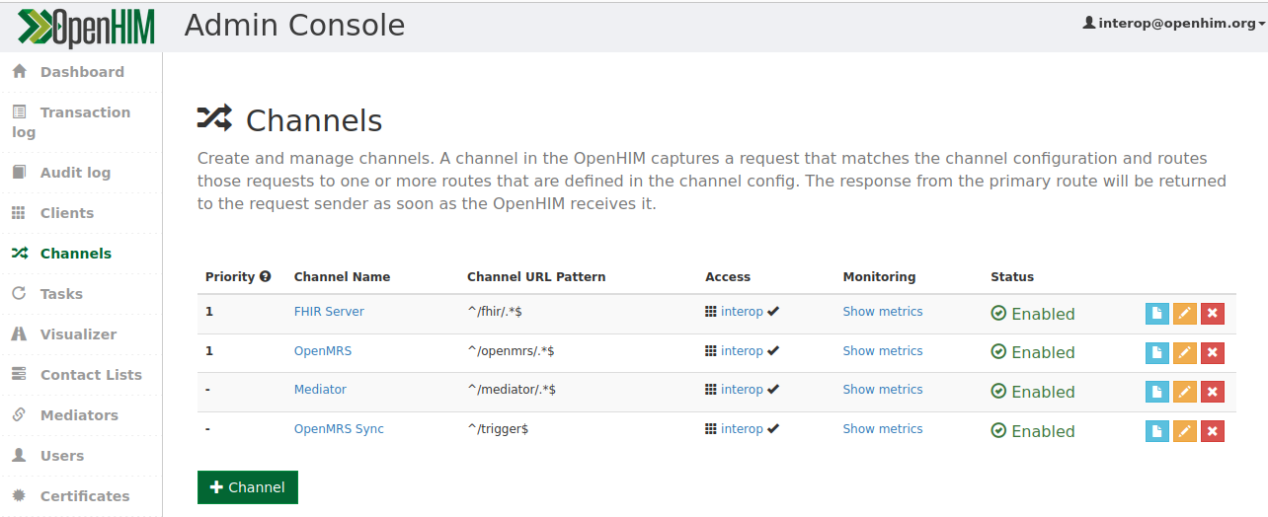The image size is (1268, 517).
Task: Open the interop@openhim.org user dropdown
Action: [x=1174, y=23]
